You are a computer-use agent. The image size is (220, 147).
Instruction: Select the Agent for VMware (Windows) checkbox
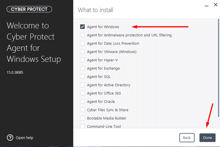[x=82, y=52]
